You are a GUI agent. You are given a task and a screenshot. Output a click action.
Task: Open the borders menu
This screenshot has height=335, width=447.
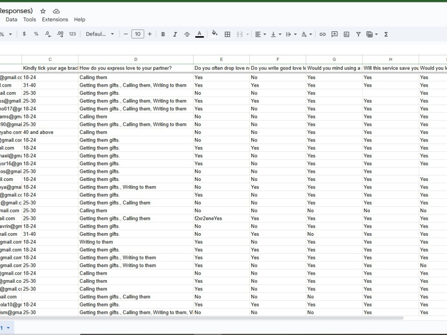pos(228,34)
